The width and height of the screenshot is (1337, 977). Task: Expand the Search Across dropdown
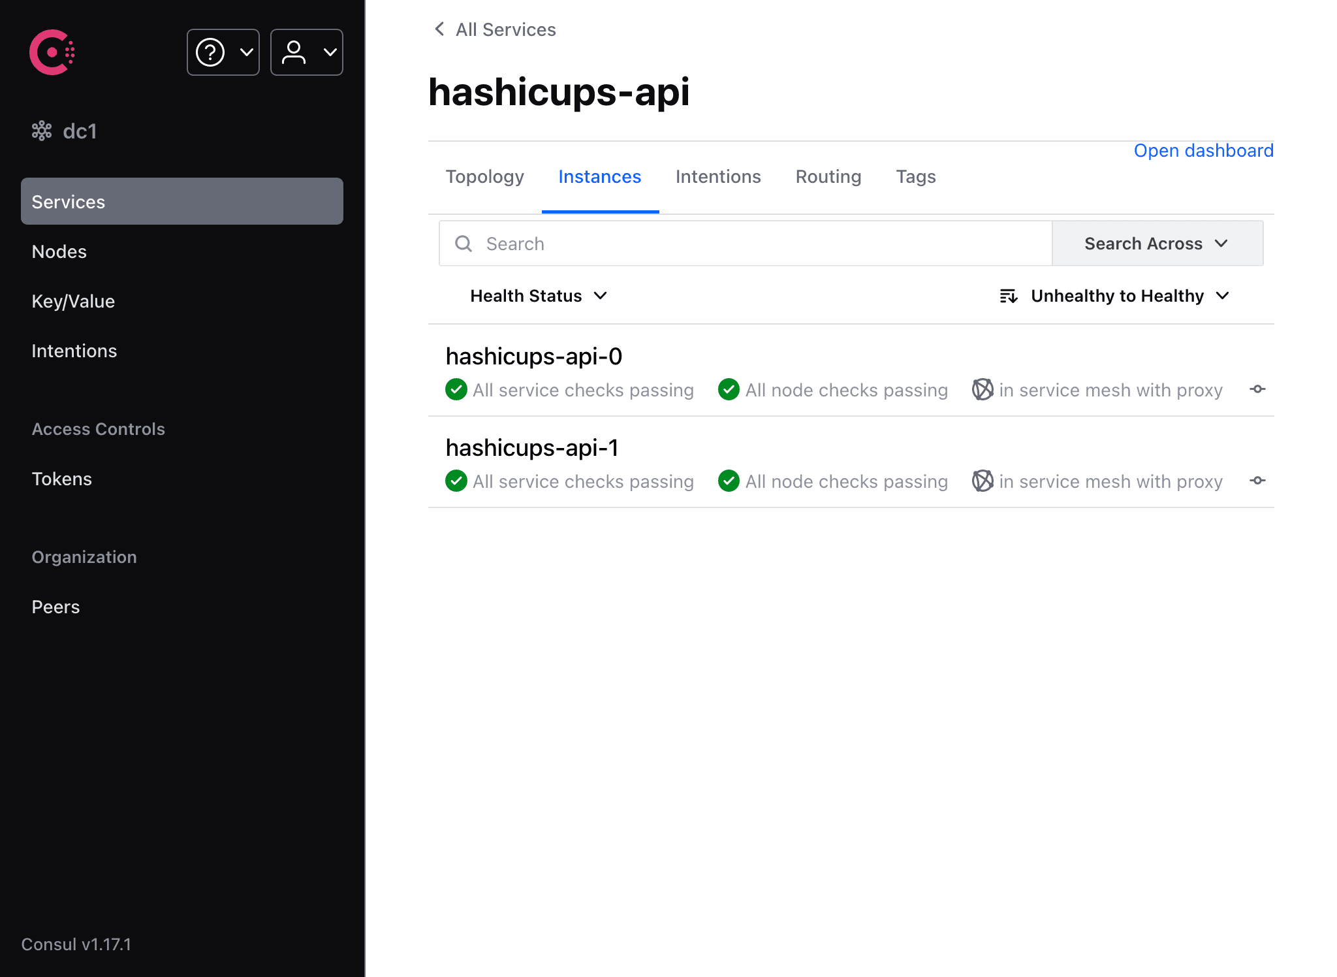[1156, 243]
